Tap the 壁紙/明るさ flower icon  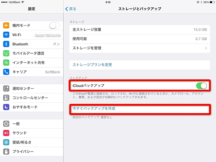tap(6, 142)
